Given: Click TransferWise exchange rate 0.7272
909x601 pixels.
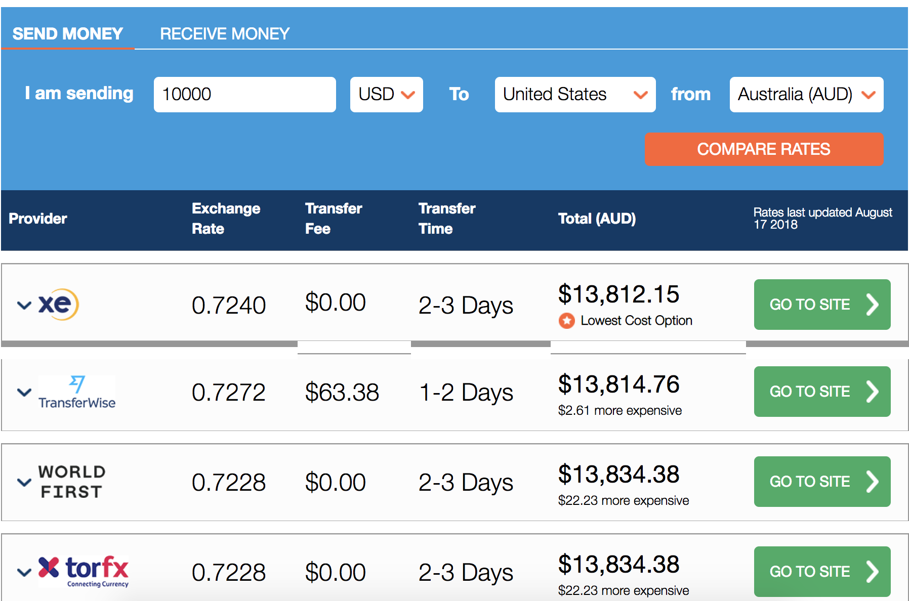Looking at the screenshot, I should tap(229, 393).
